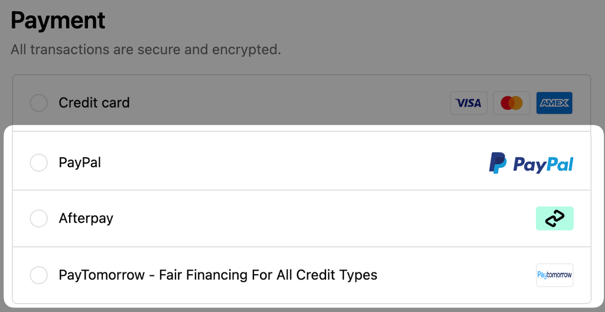Choose the Afterpay radio button
The image size is (605, 312).
(39, 219)
